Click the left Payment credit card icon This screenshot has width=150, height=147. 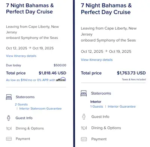[x=9, y=139]
